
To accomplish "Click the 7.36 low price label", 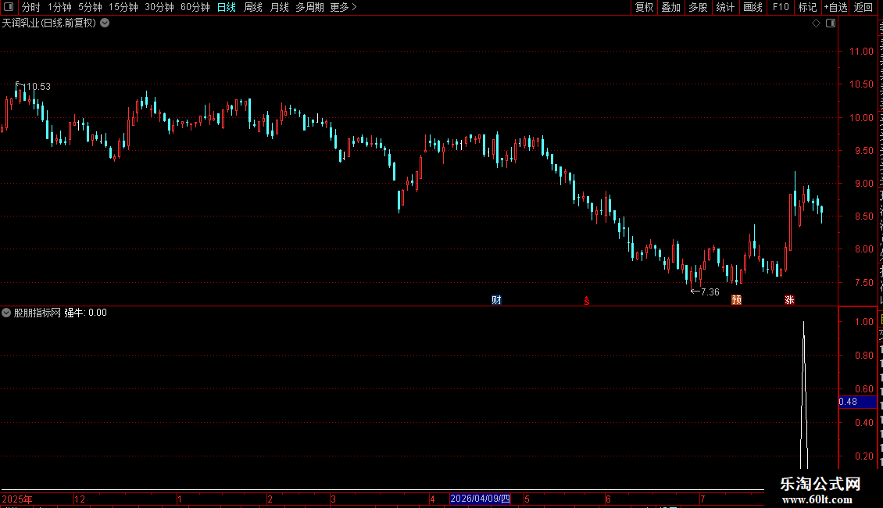I will 710,292.
